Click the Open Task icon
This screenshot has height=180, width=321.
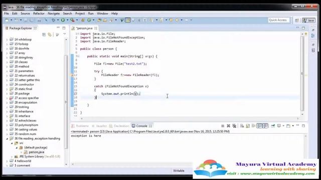click(105, 20)
